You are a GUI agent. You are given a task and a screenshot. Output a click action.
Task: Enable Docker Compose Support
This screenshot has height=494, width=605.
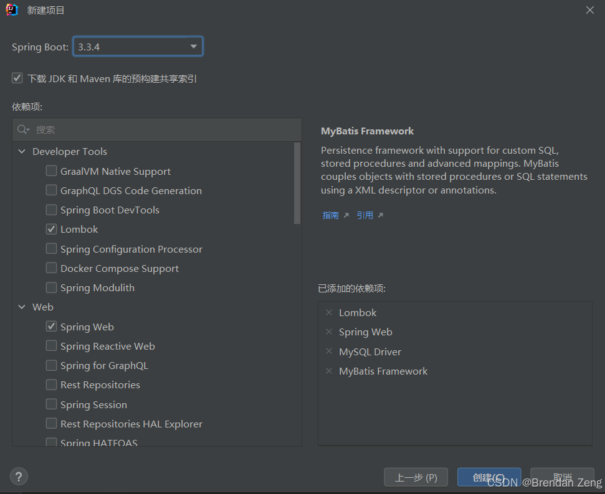(x=51, y=268)
